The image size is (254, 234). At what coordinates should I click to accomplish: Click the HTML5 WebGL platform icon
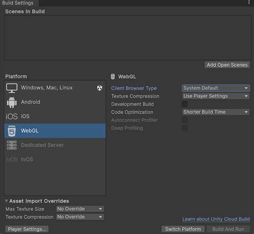[12, 131]
